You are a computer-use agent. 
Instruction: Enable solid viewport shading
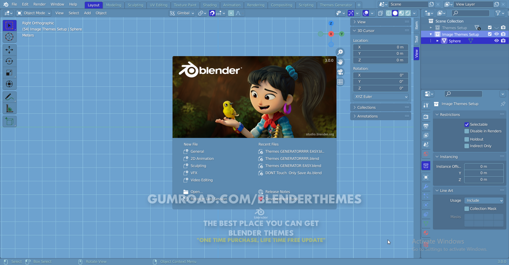[x=395, y=13]
